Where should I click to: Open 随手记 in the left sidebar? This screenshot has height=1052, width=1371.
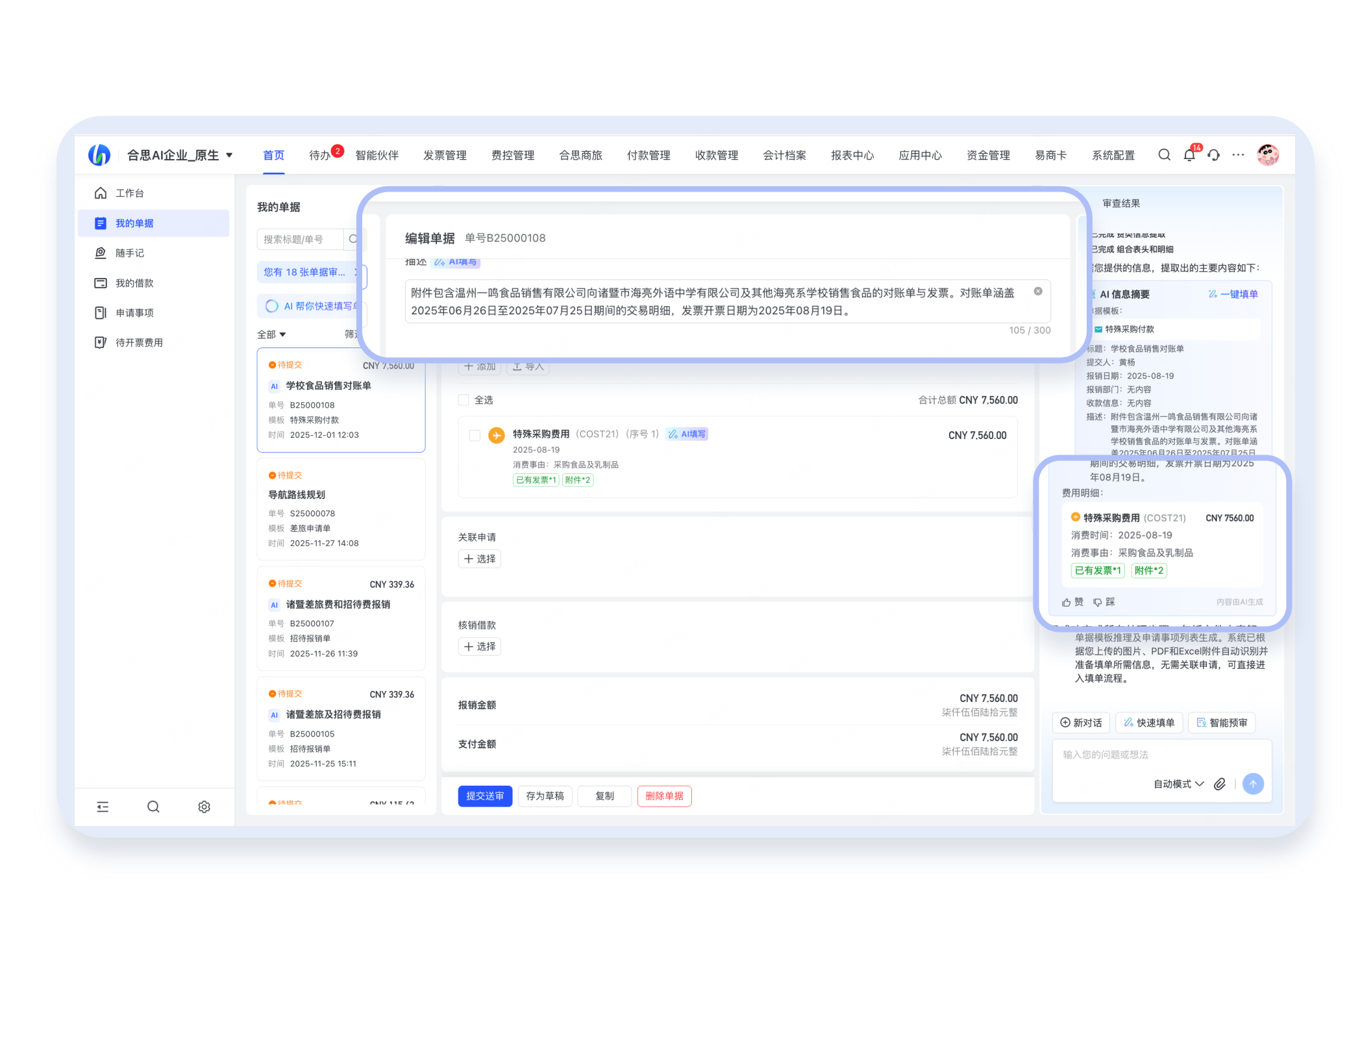[x=130, y=253]
